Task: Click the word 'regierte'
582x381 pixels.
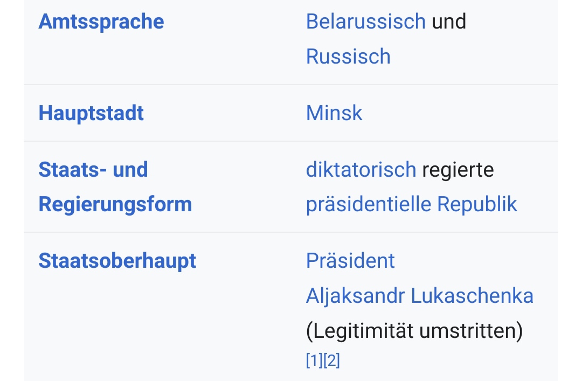Action: [458, 170]
